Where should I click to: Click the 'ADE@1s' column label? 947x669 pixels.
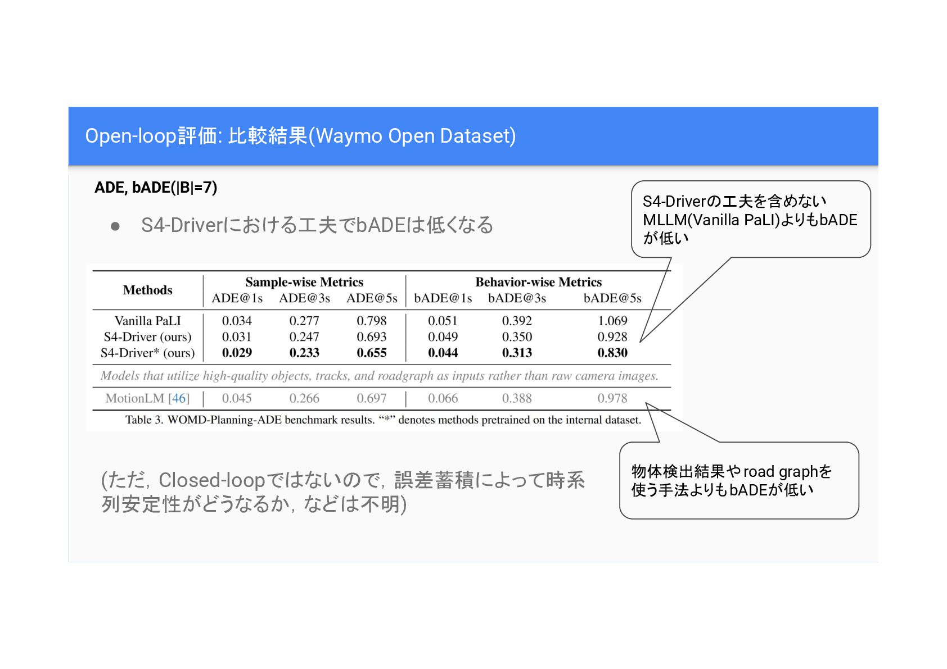(x=237, y=298)
